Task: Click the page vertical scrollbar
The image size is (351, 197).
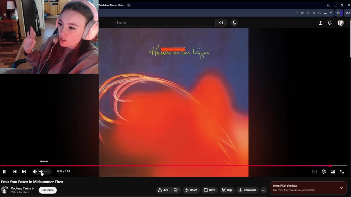Action: pos(350,38)
